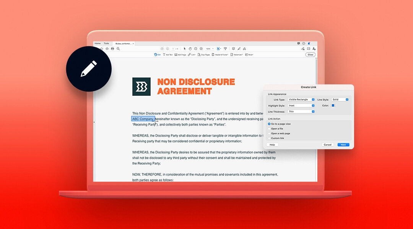Open the search magnifier tool
Viewport: 413px width, 229px height.
[x=118, y=48]
